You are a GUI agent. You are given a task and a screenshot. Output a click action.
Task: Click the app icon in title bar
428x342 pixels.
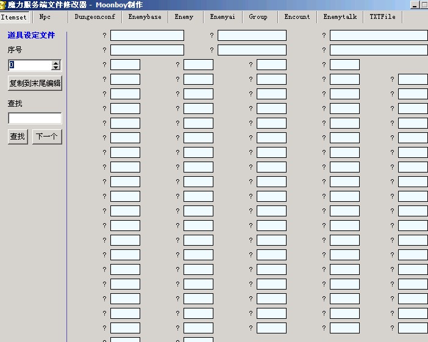[x=3, y=4]
